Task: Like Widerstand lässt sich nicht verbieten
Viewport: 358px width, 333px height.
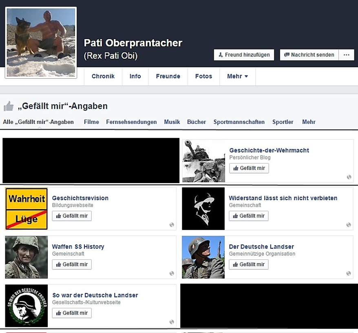Action: pos(249,216)
